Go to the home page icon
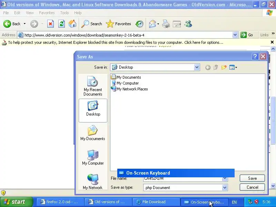The height and width of the screenshot is (207, 276). (x=72, y=24)
